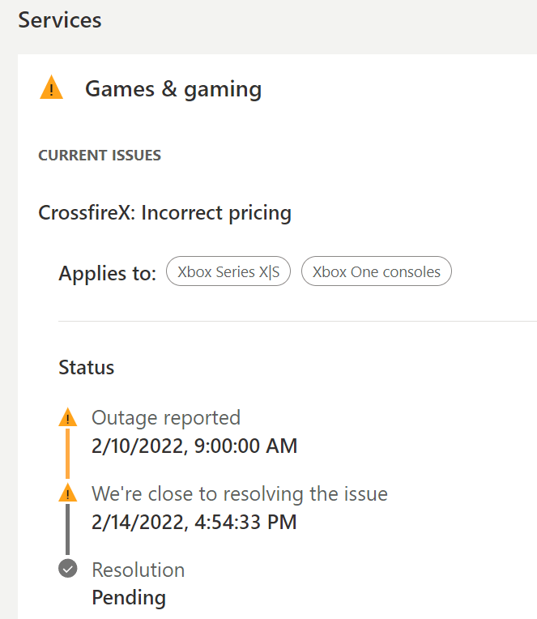Expand the Games & gaming service section
537x619 pixels.
(x=173, y=88)
